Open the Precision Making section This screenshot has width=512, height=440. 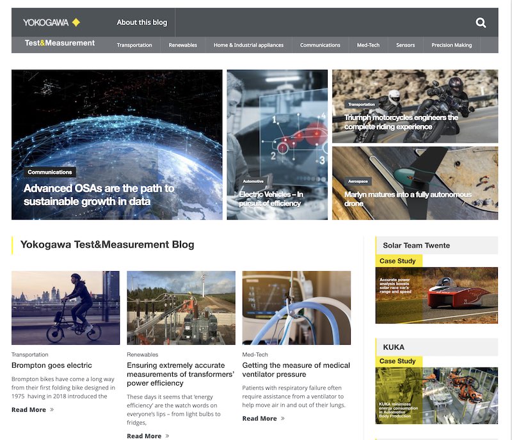[451, 45]
